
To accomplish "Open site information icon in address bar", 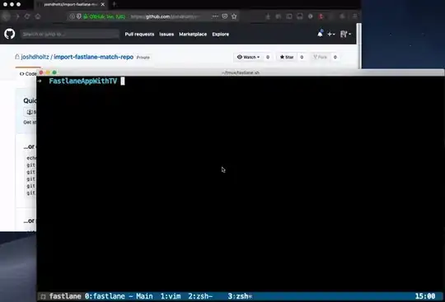I will 72,16.
